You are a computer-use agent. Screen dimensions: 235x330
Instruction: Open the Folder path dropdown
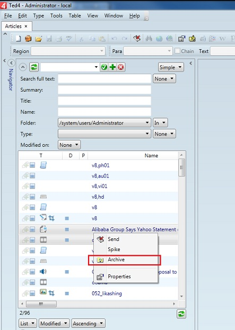pyautogui.click(x=105, y=123)
